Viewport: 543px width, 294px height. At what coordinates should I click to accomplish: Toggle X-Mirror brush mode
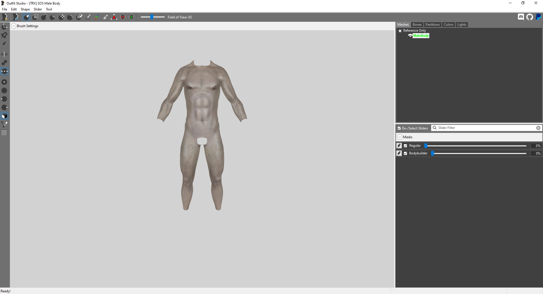[x=5, y=54]
